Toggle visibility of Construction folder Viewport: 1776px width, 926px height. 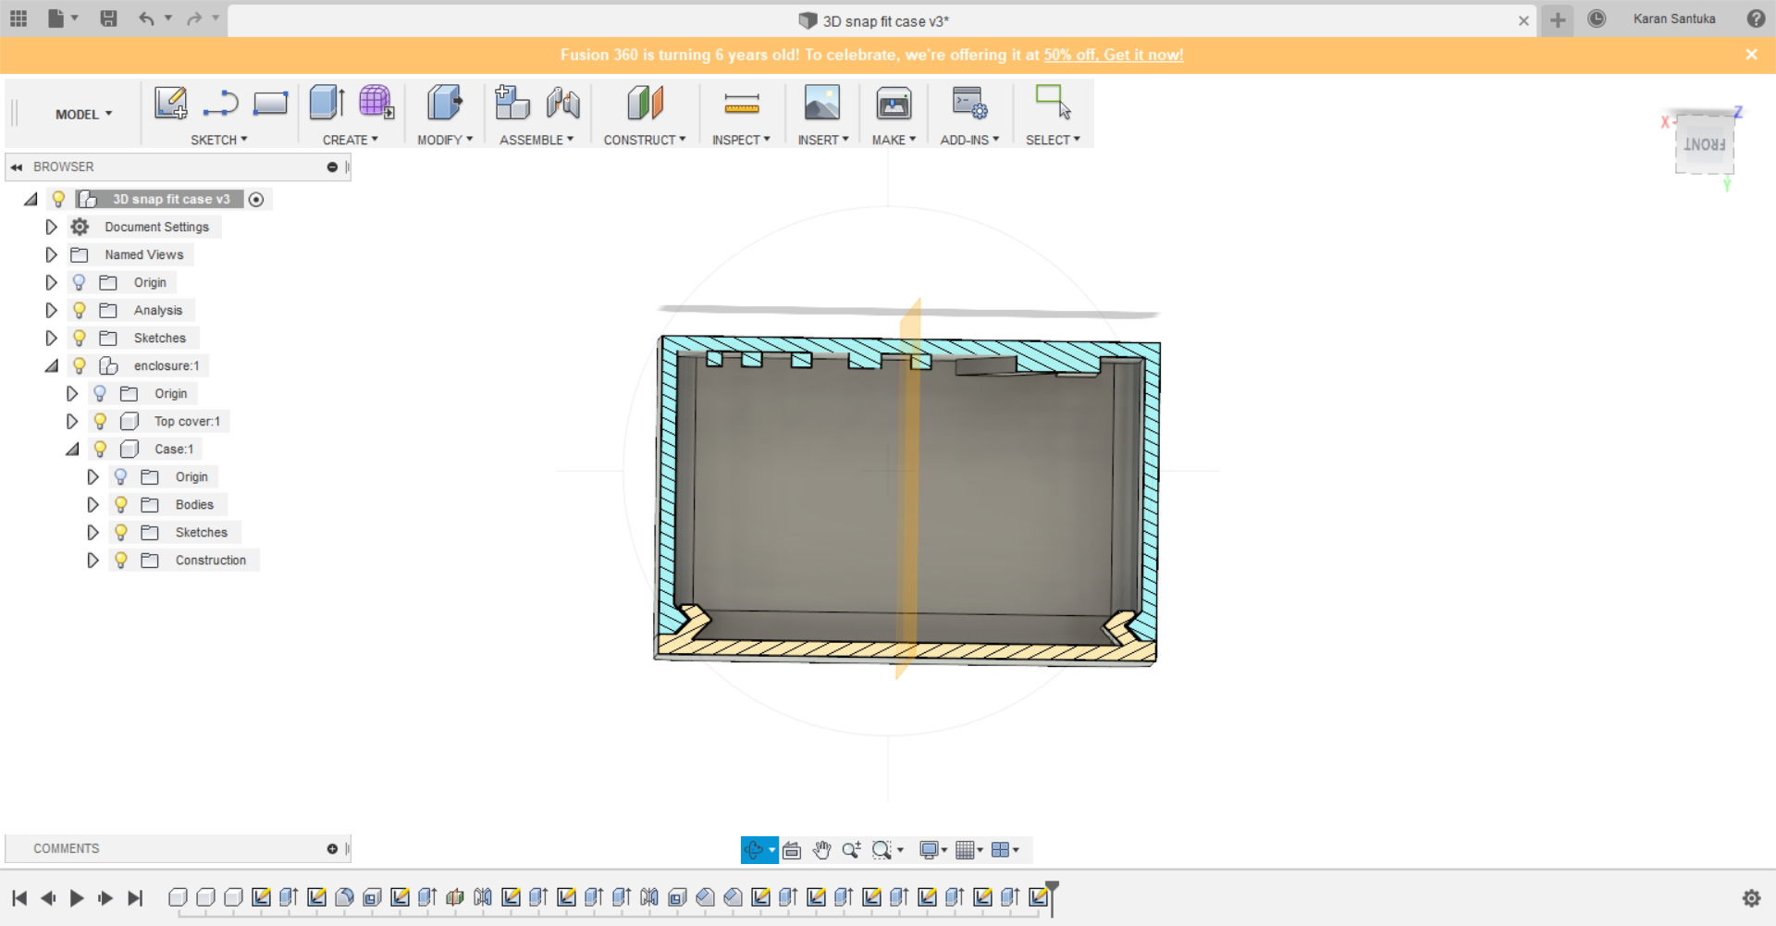pyautogui.click(x=121, y=560)
